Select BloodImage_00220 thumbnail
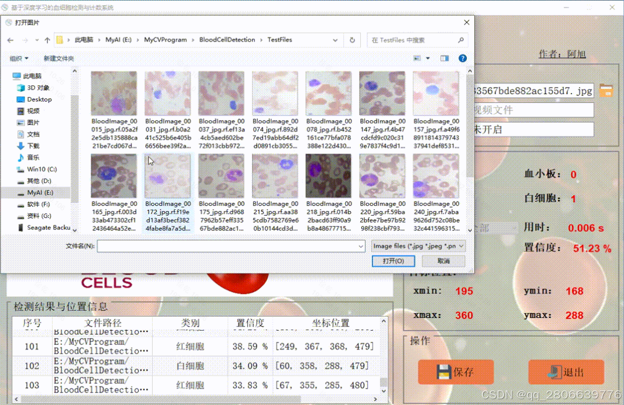Image resolution: width=624 pixels, height=405 pixels. (382, 176)
